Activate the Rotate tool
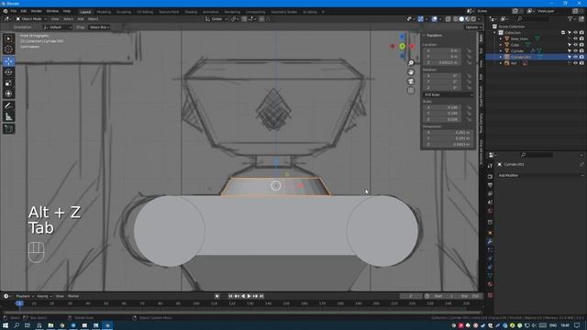 8,72
